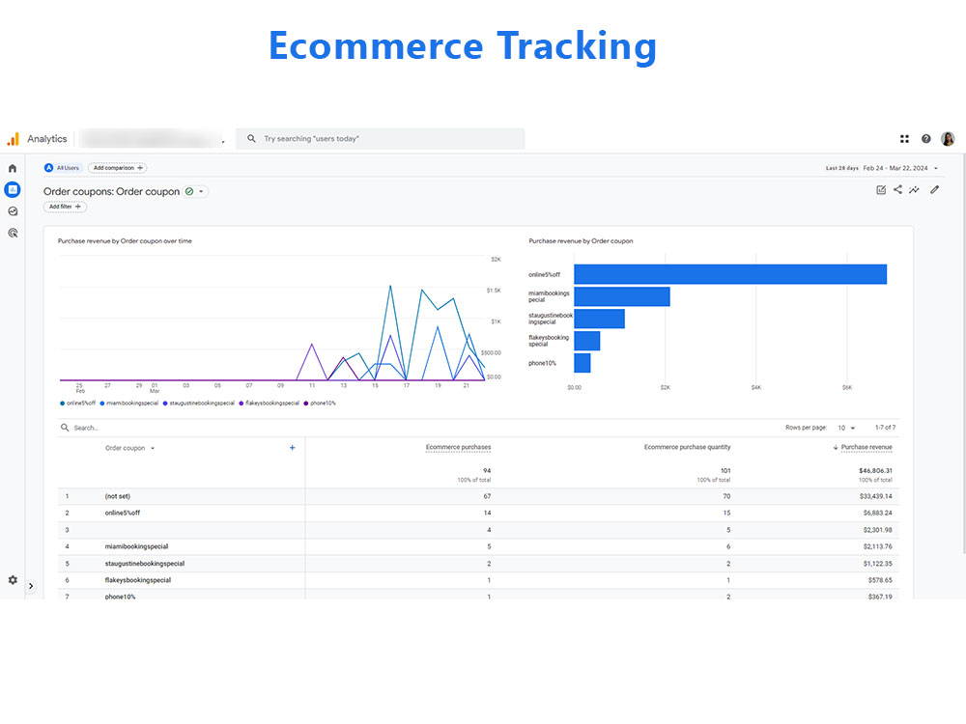Select 'online5%off' in the table
The image size is (966, 724).
coord(123,513)
